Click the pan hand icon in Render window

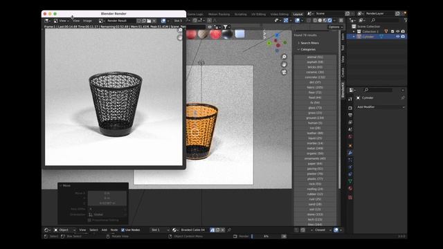pos(180,37)
